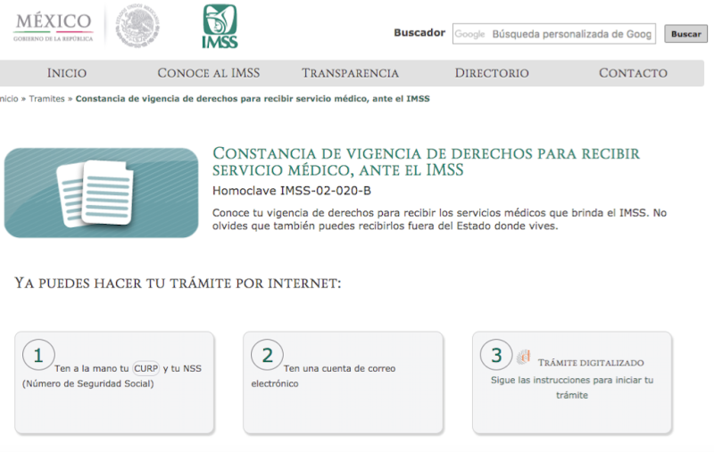
Task: Open the Contacto page
Action: [x=633, y=73]
